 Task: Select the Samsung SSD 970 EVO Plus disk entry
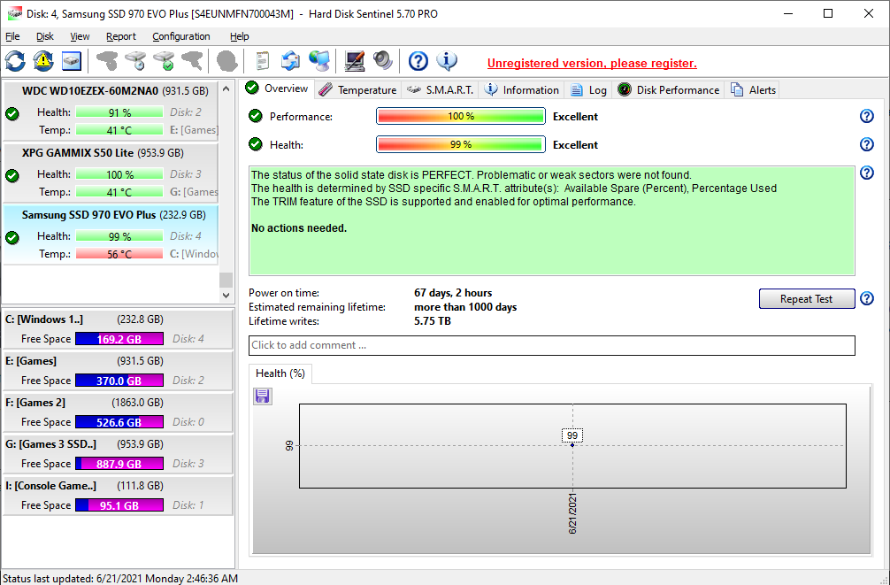pyautogui.click(x=111, y=235)
